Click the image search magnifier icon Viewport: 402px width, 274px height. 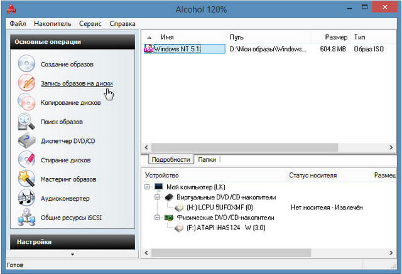click(26, 121)
